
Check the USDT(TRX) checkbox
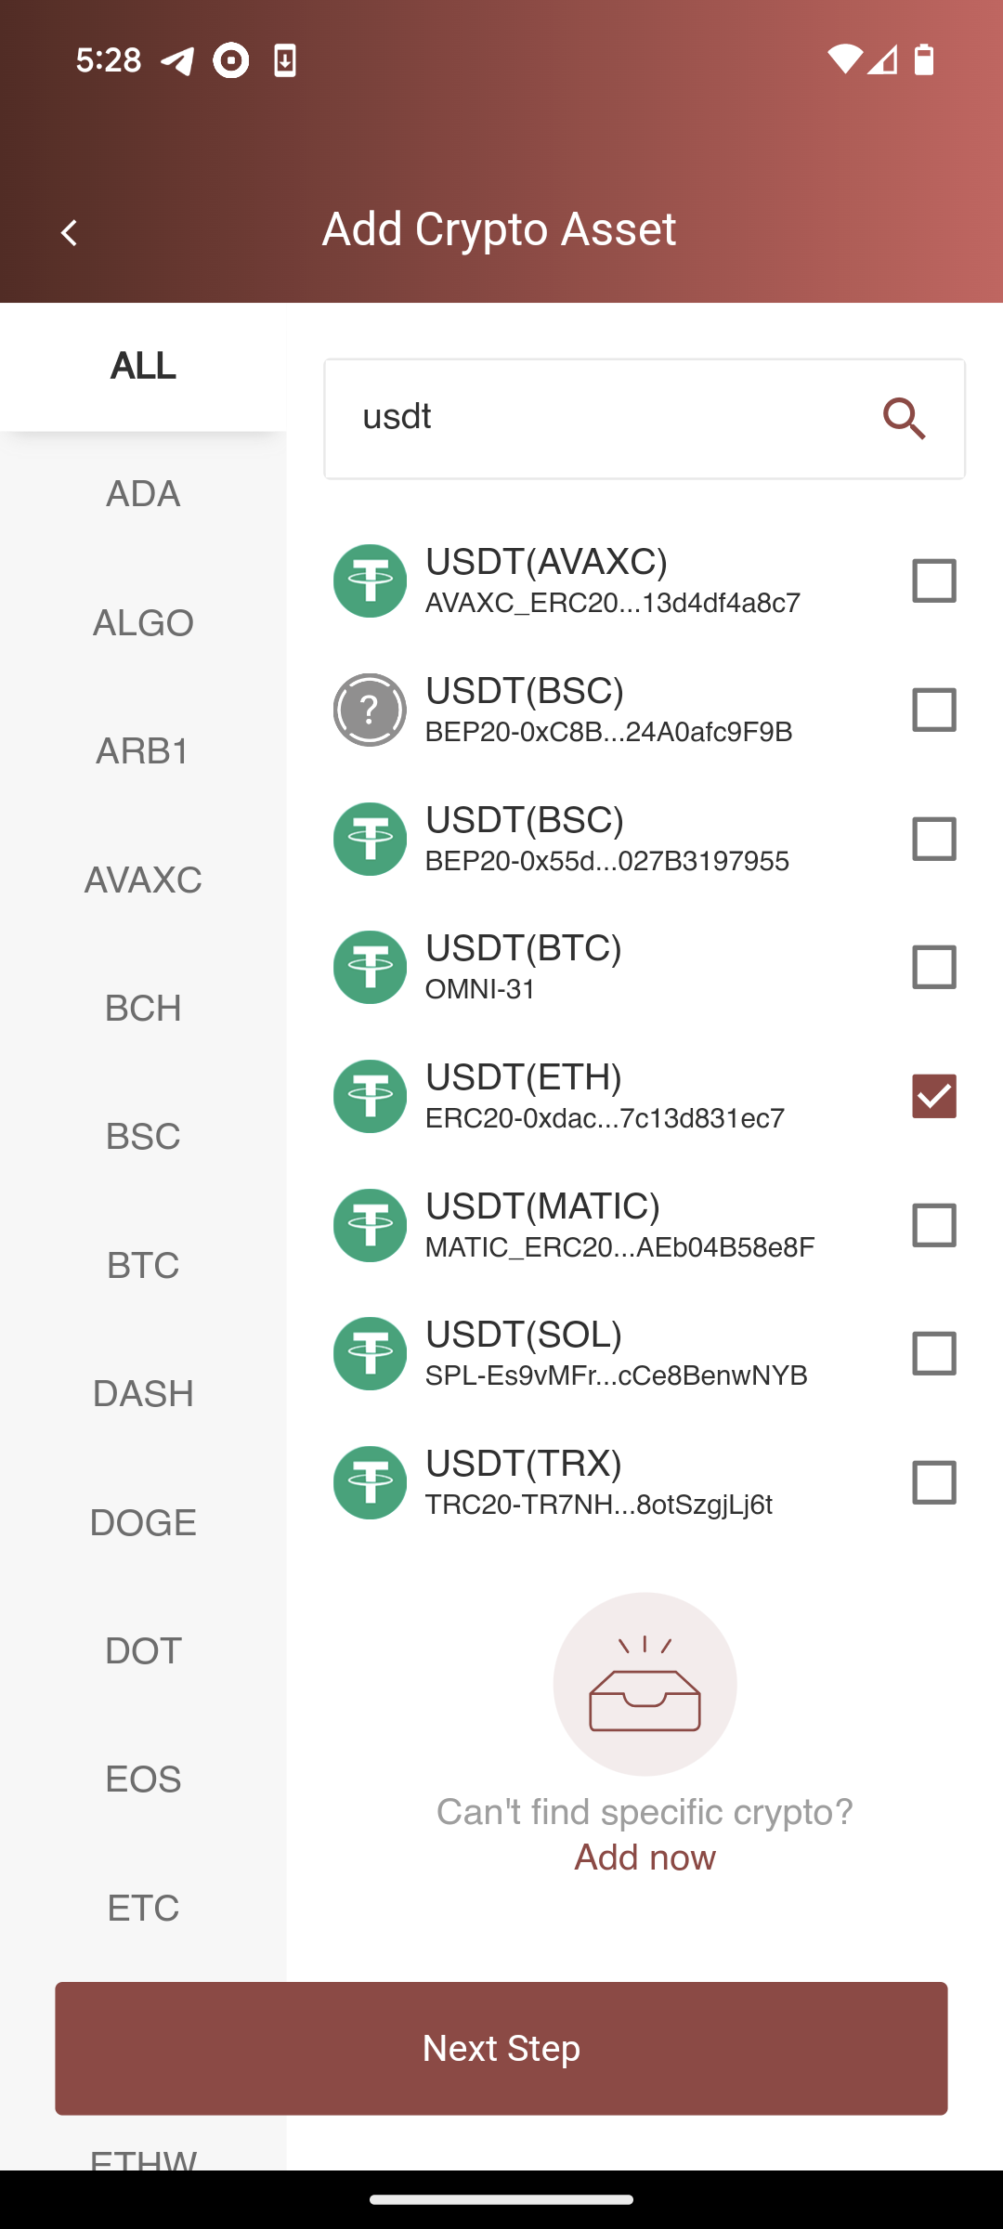pyautogui.click(x=933, y=1482)
